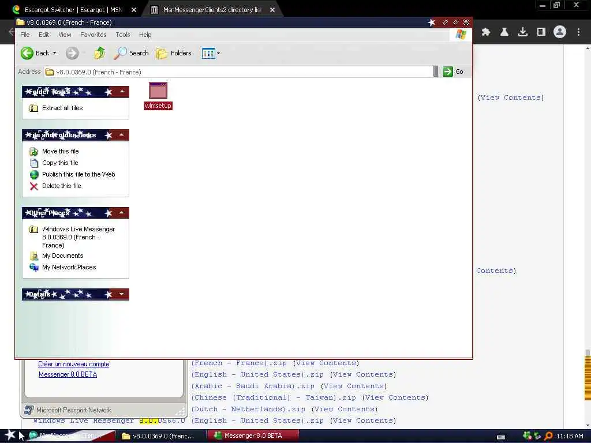Click the Back arrow in Explorer toolbar
The width and height of the screenshot is (591, 443).
pyautogui.click(x=27, y=53)
